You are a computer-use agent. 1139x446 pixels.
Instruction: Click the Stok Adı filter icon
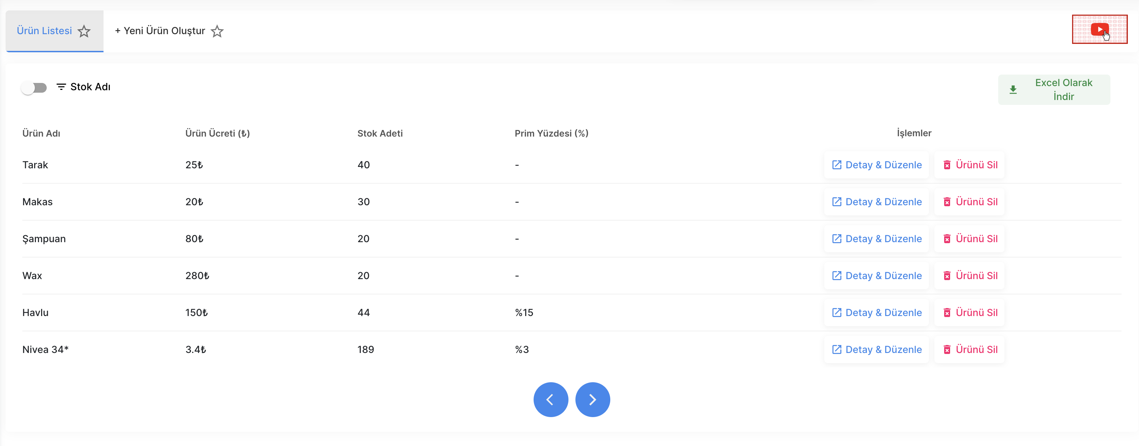[61, 87]
